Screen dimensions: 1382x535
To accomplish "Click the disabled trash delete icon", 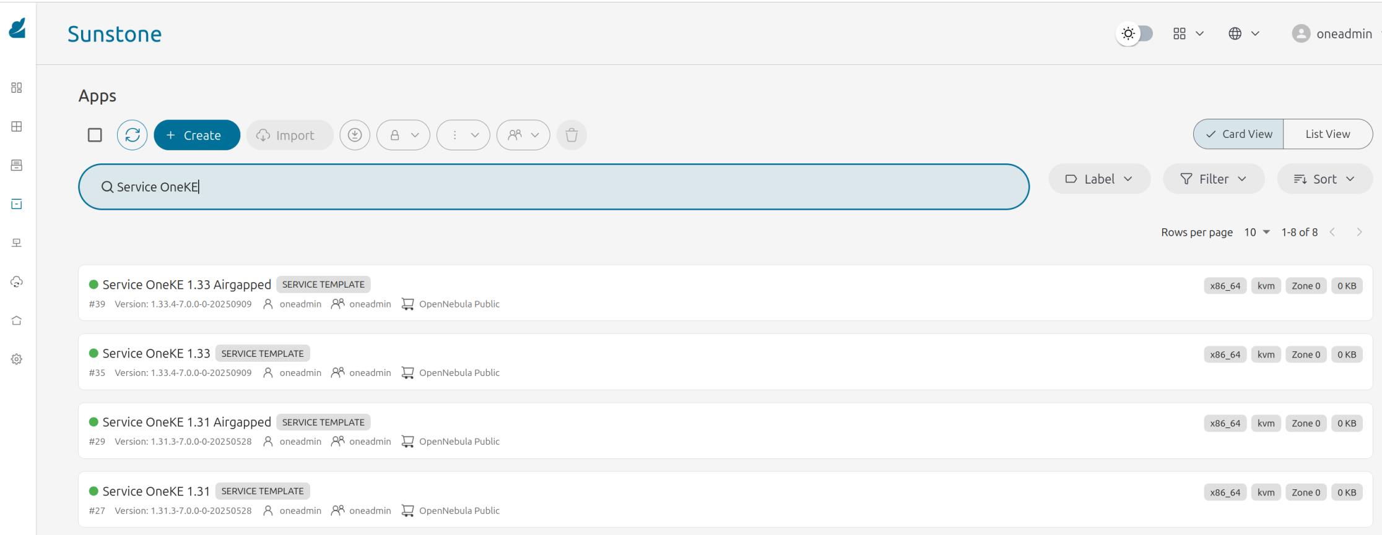I will tap(571, 135).
